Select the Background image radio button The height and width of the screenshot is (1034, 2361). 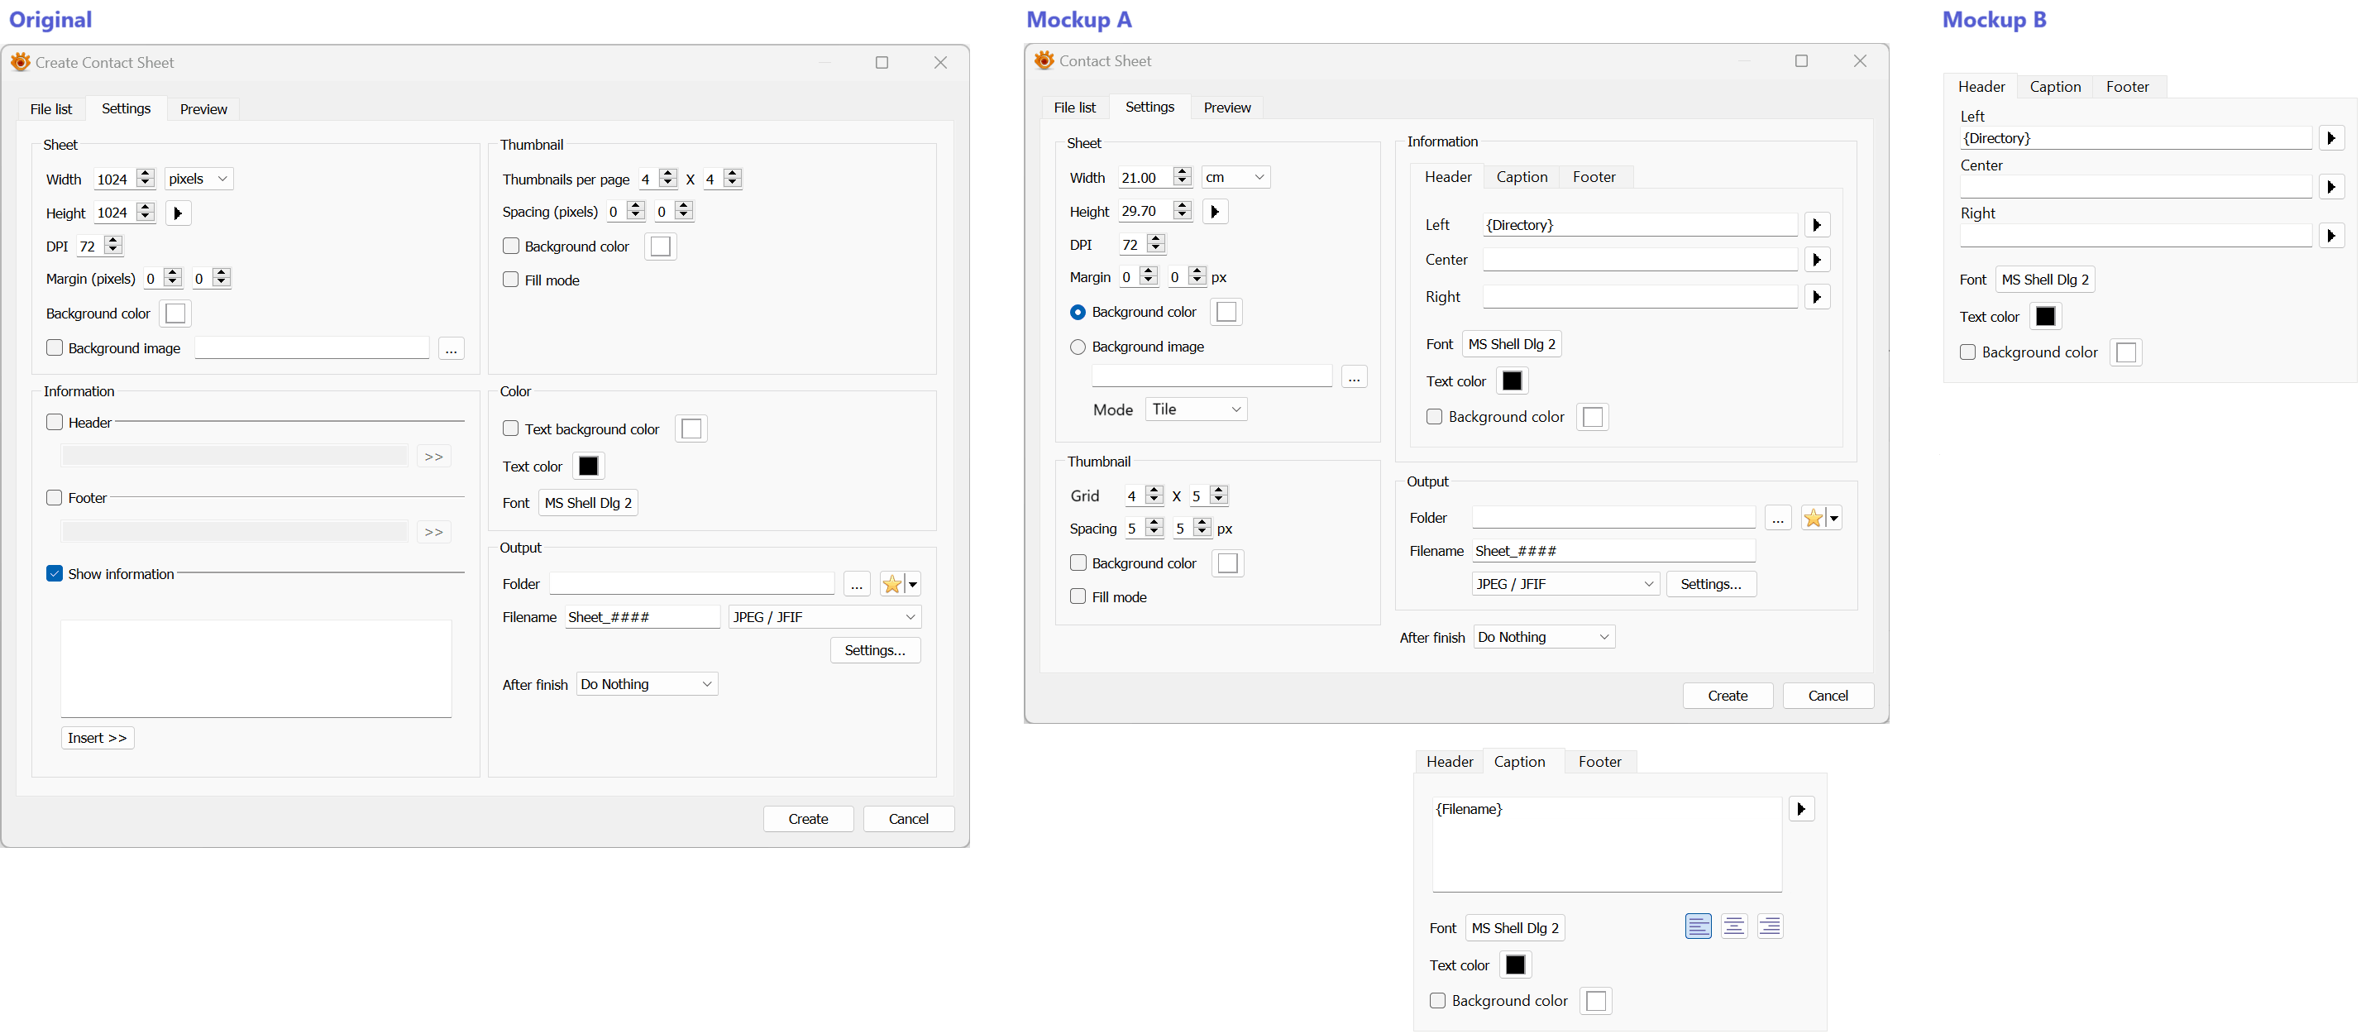point(1078,347)
